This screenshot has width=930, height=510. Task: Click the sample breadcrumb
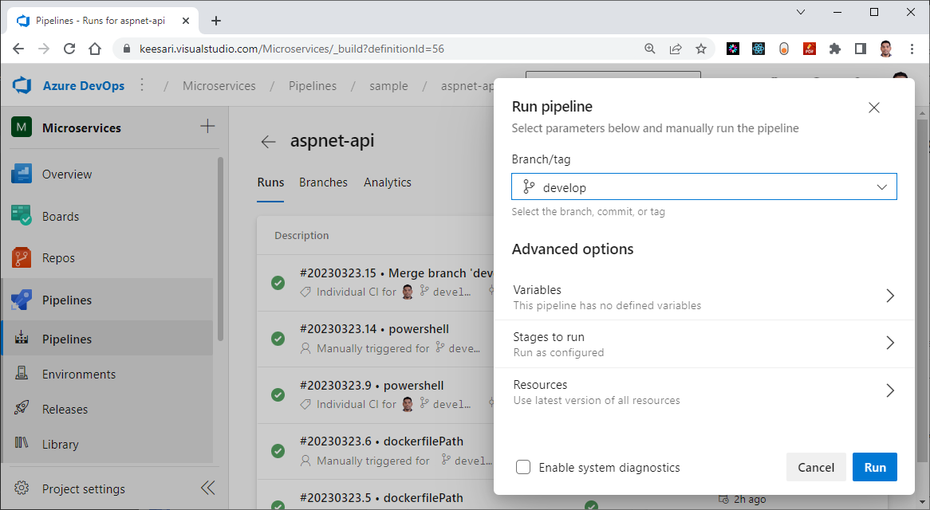coord(388,85)
